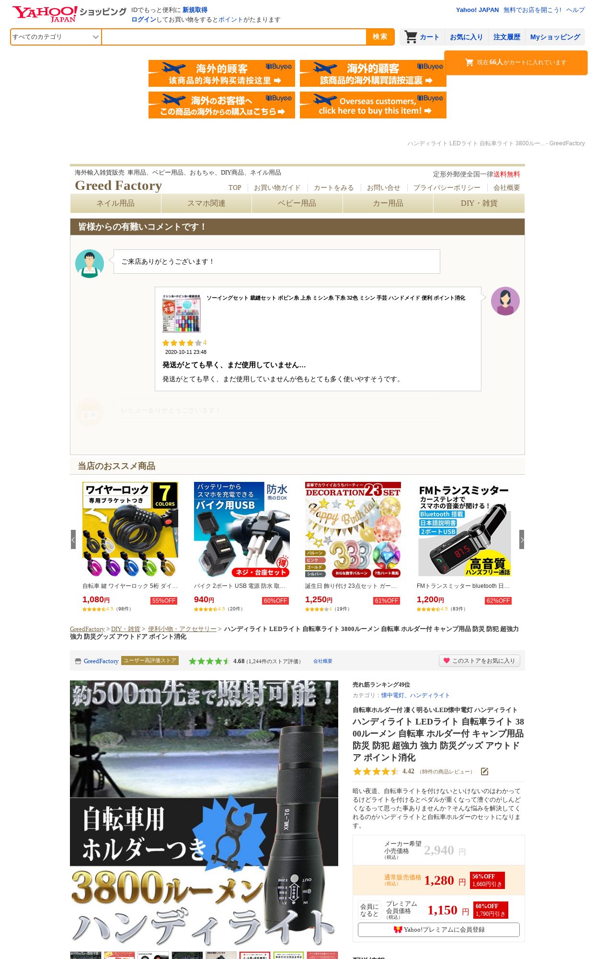Open お気に入り favorites link
This screenshot has width=595, height=959.
tap(466, 37)
